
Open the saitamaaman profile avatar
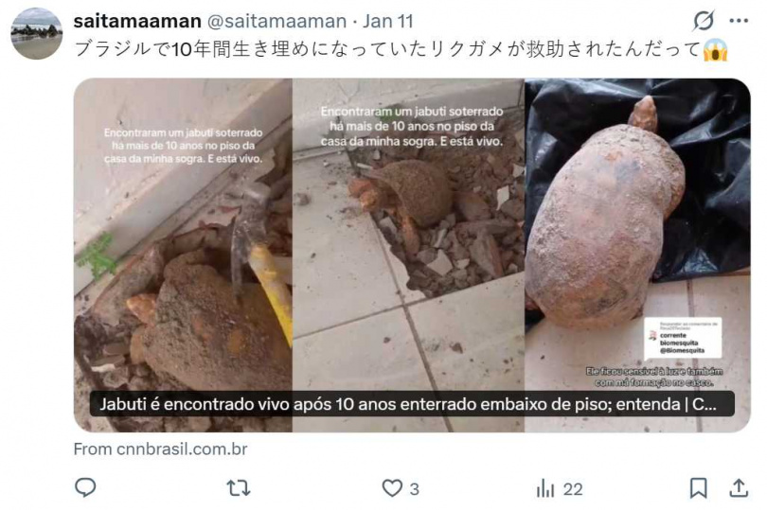[x=37, y=33]
